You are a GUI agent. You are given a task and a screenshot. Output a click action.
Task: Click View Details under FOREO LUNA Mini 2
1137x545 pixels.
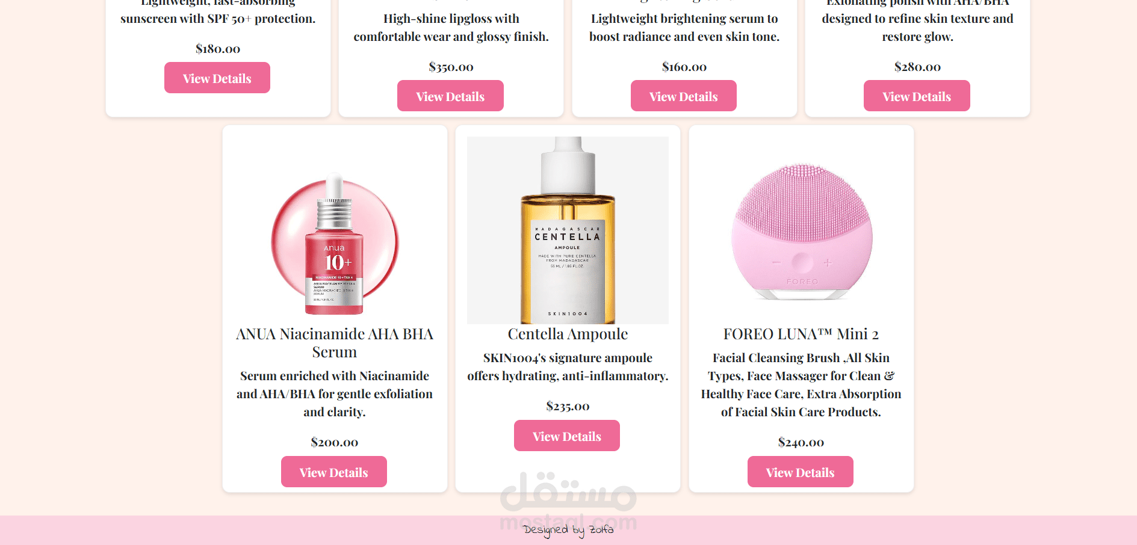[800, 472]
